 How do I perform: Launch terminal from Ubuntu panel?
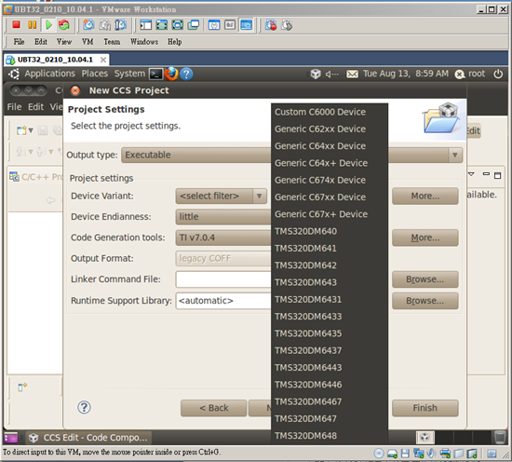155,74
